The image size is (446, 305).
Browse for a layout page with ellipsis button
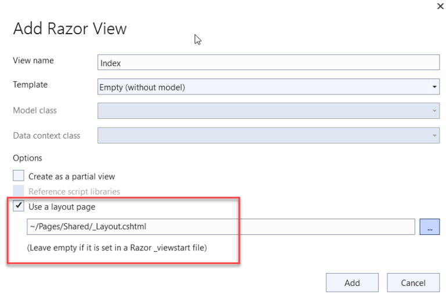(430, 227)
